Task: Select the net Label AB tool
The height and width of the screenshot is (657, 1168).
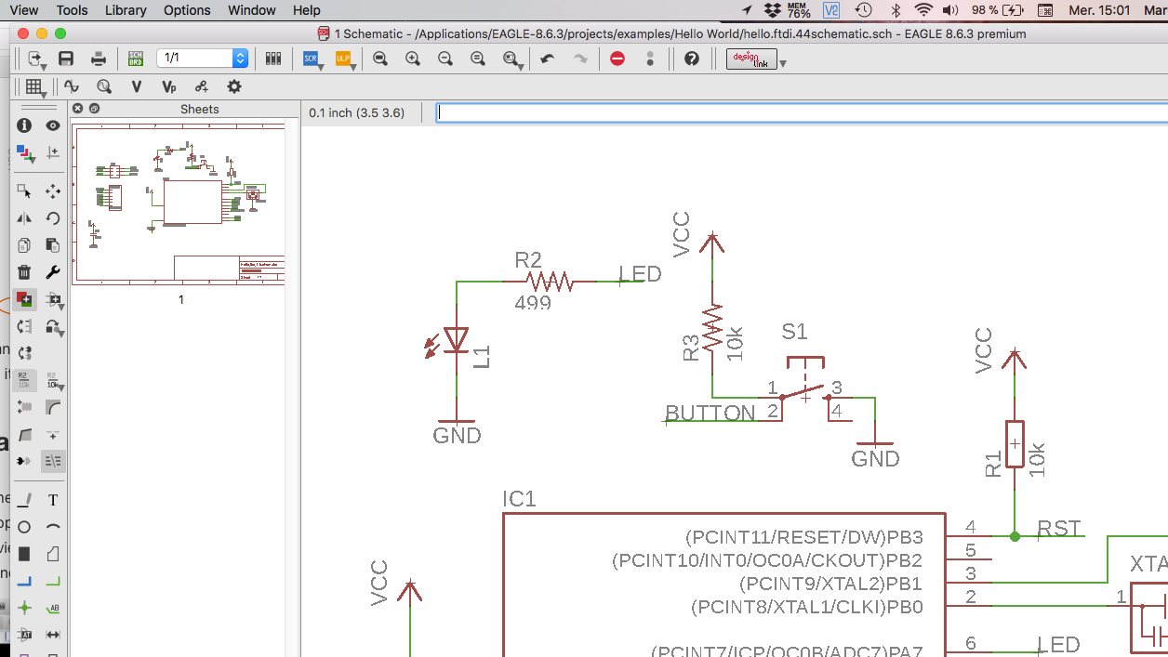Action: click(x=53, y=608)
